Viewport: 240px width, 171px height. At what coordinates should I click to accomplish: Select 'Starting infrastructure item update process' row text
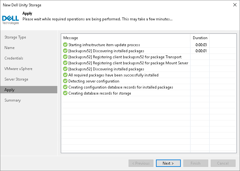(104, 45)
